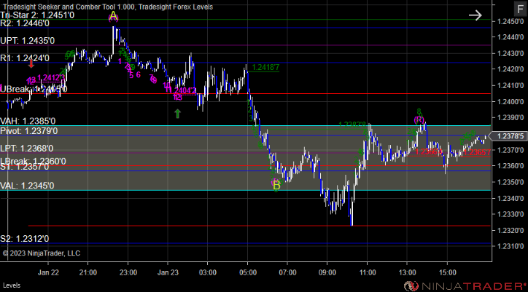Select the green up arrow signal marker

coord(177,114)
